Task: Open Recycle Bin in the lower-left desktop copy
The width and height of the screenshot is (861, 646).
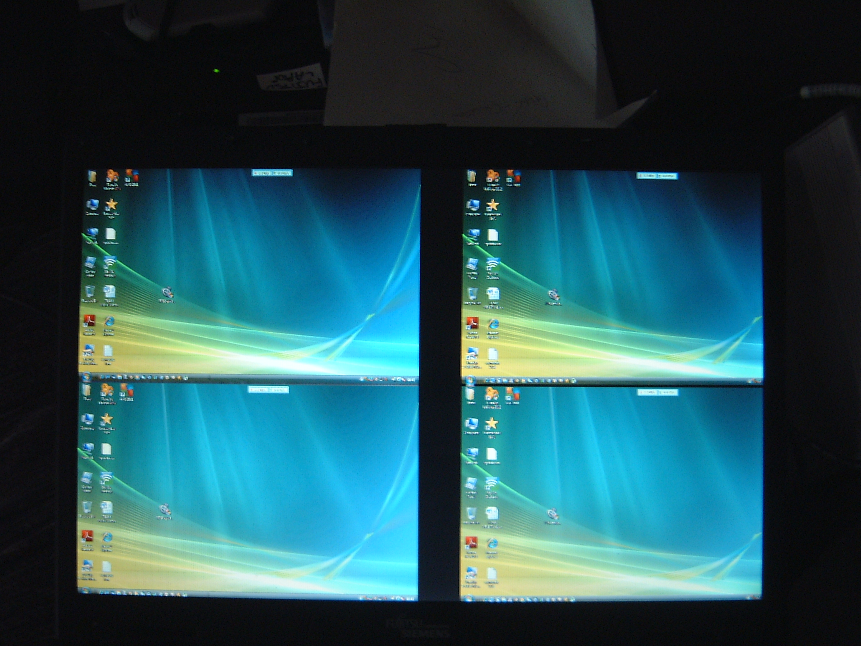Action: click(x=87, y=507)
